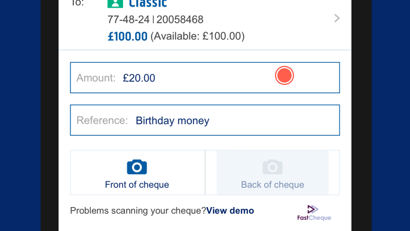Click the £20.00 amount value
Viewport: 410px width, 231px height.
tap(139, 78)
